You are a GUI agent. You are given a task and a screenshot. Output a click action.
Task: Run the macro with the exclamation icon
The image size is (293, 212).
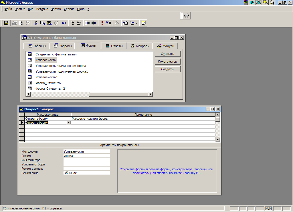pyautogui.click(x=102, y=23)
